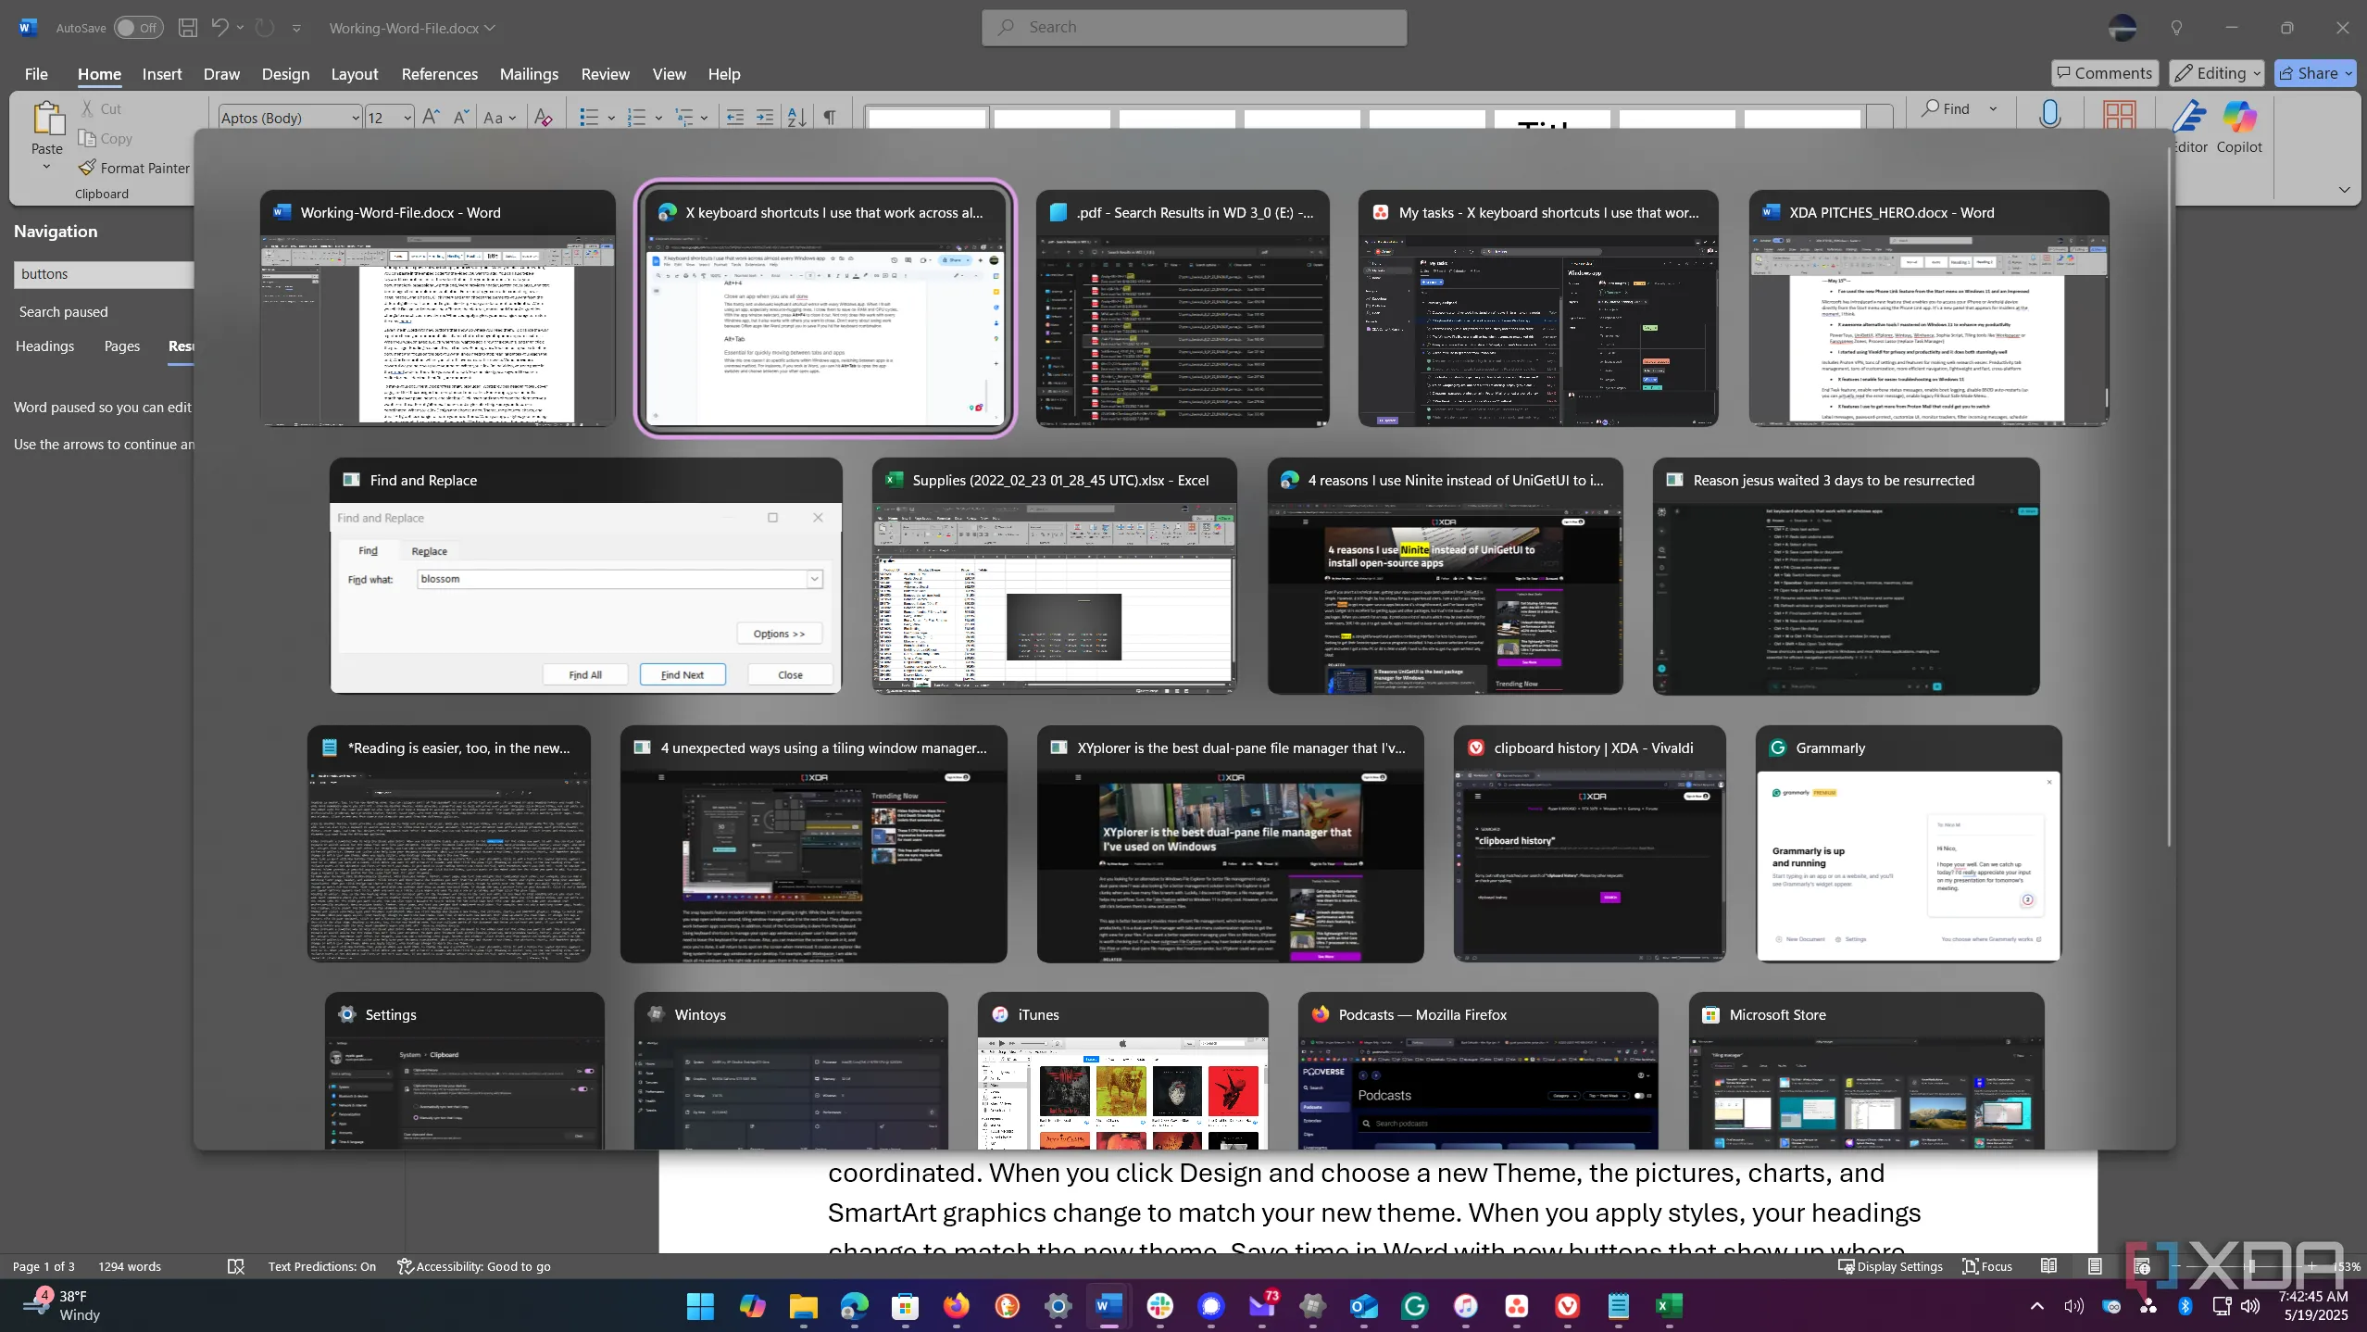Click the Decrease Indent icon
Image resolution: width=2367 pixels, height=1332 pixels.
[x=735, y=117]
